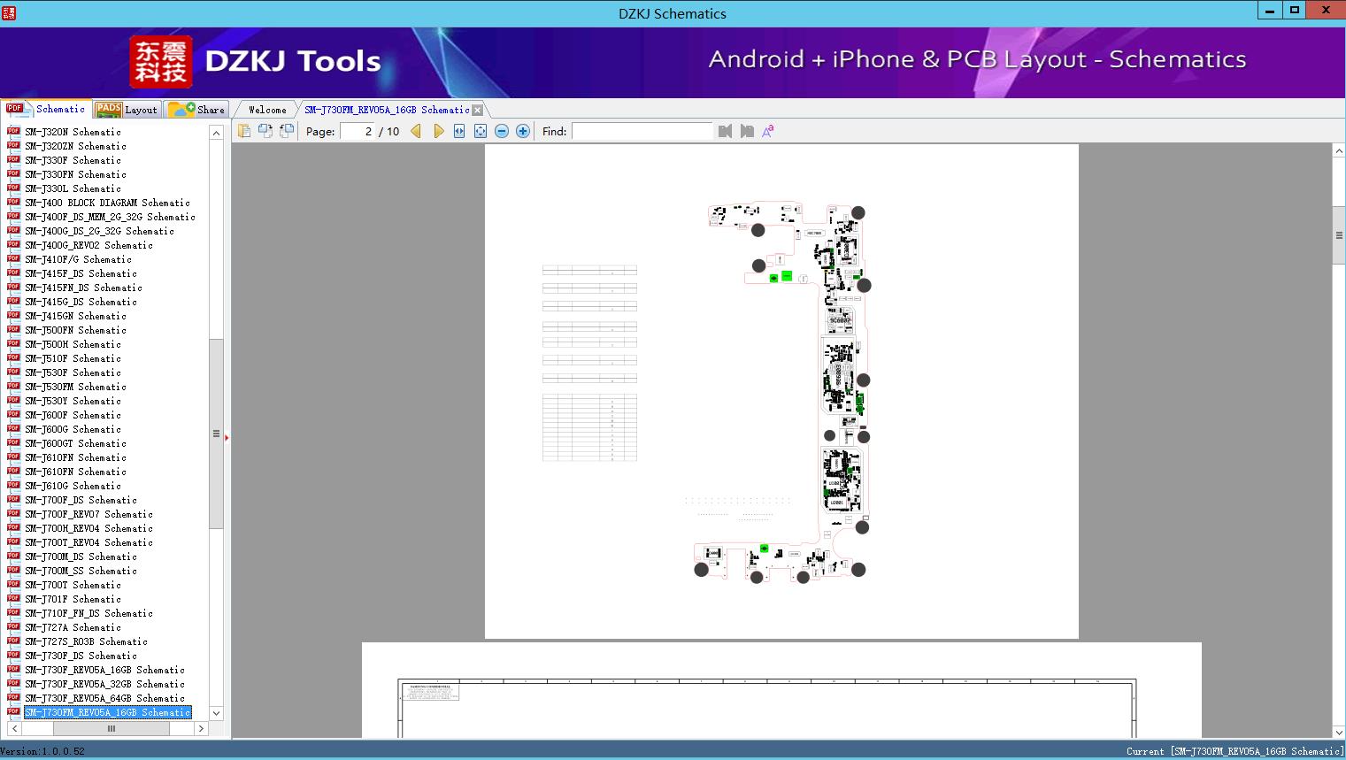Click up arrow of schematic list scrollbar
The width and height of the screenshot is (1346, 760).
tap(216, 133)
